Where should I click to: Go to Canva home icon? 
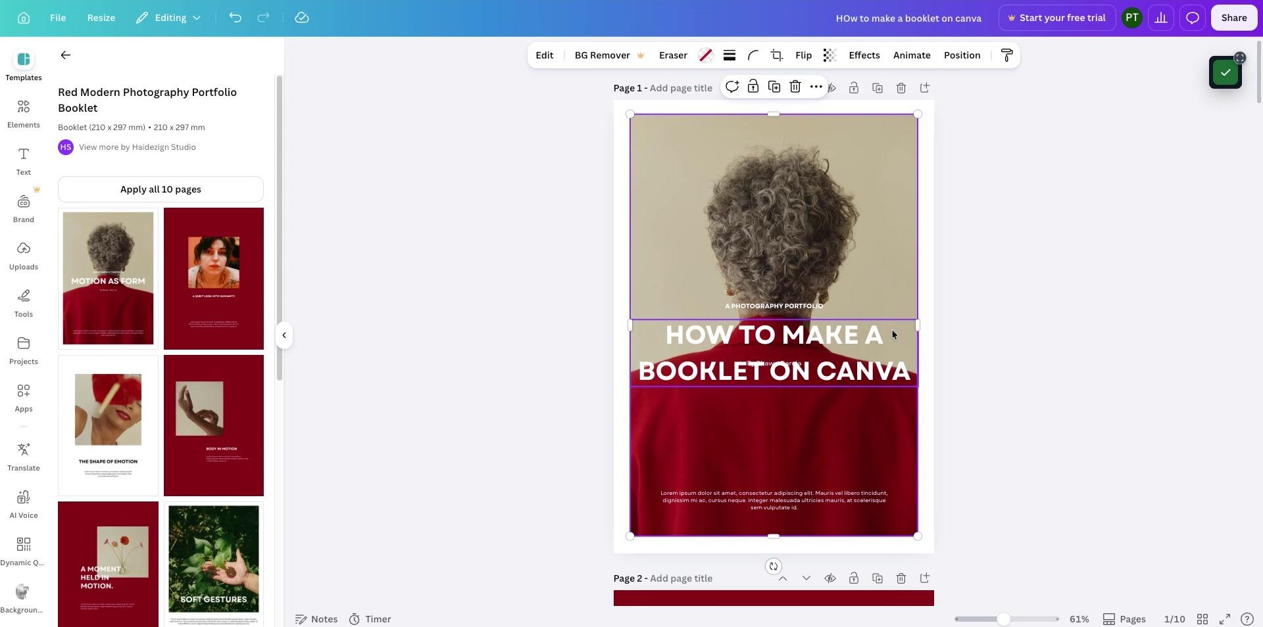click(24, 18)
